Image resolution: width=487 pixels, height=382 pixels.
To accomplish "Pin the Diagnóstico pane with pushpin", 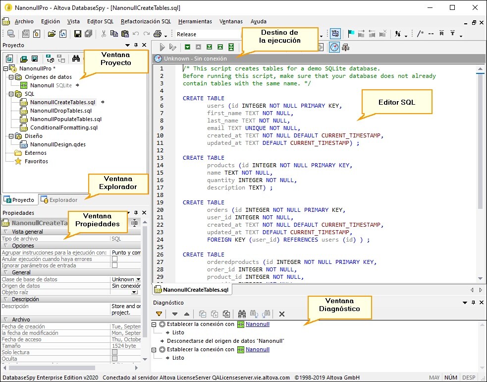I will coord(473,302).
